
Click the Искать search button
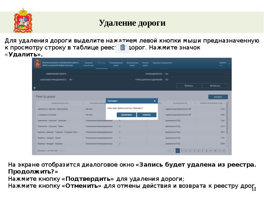pos(188,86)
